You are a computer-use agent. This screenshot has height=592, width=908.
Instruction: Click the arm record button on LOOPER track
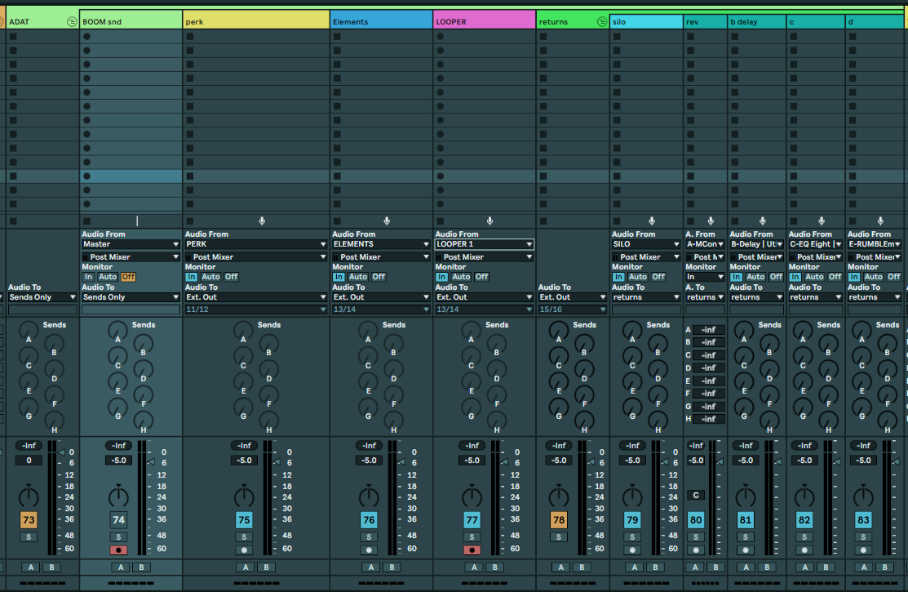pos(472,550)
